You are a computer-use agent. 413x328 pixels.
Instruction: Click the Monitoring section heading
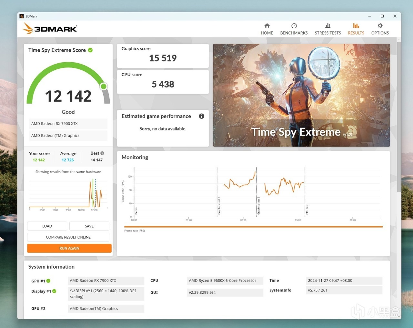click(135, 157)
